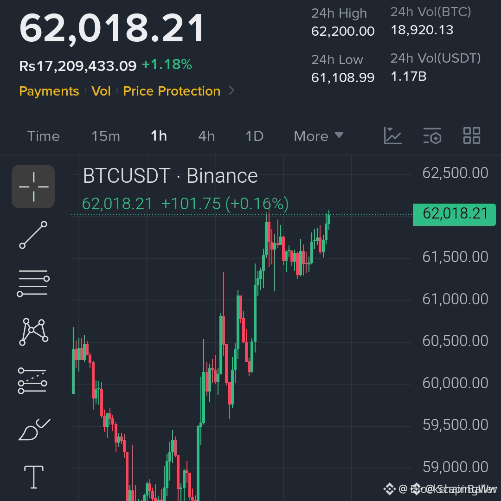The width and height of the screenshot is (501, 501).
Task: Click the 24h Low value 61,108.99
Action: coord(343,77)
